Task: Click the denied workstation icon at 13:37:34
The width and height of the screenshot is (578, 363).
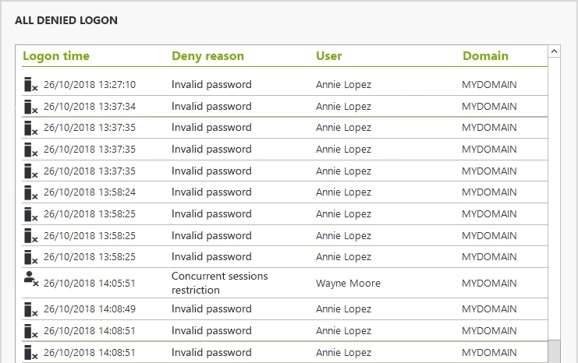Action: point(30,107)
